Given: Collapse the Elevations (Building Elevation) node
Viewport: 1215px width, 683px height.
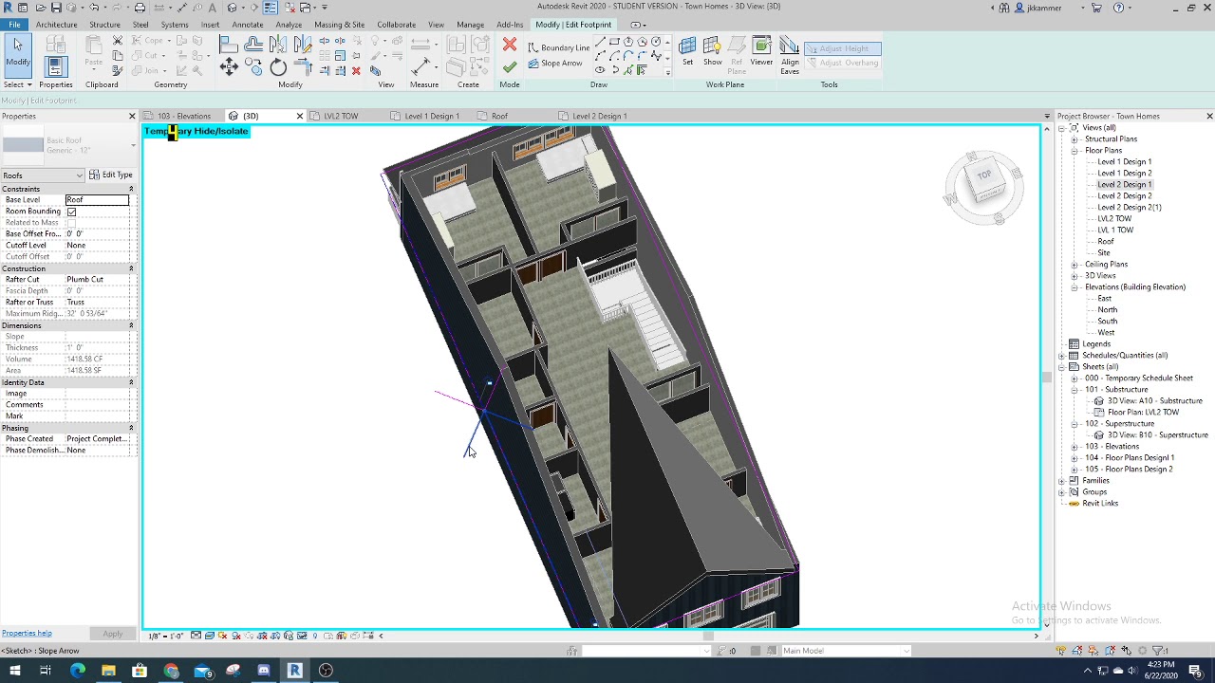Looking at the screenshot, I should click(x=1075, y=287).
